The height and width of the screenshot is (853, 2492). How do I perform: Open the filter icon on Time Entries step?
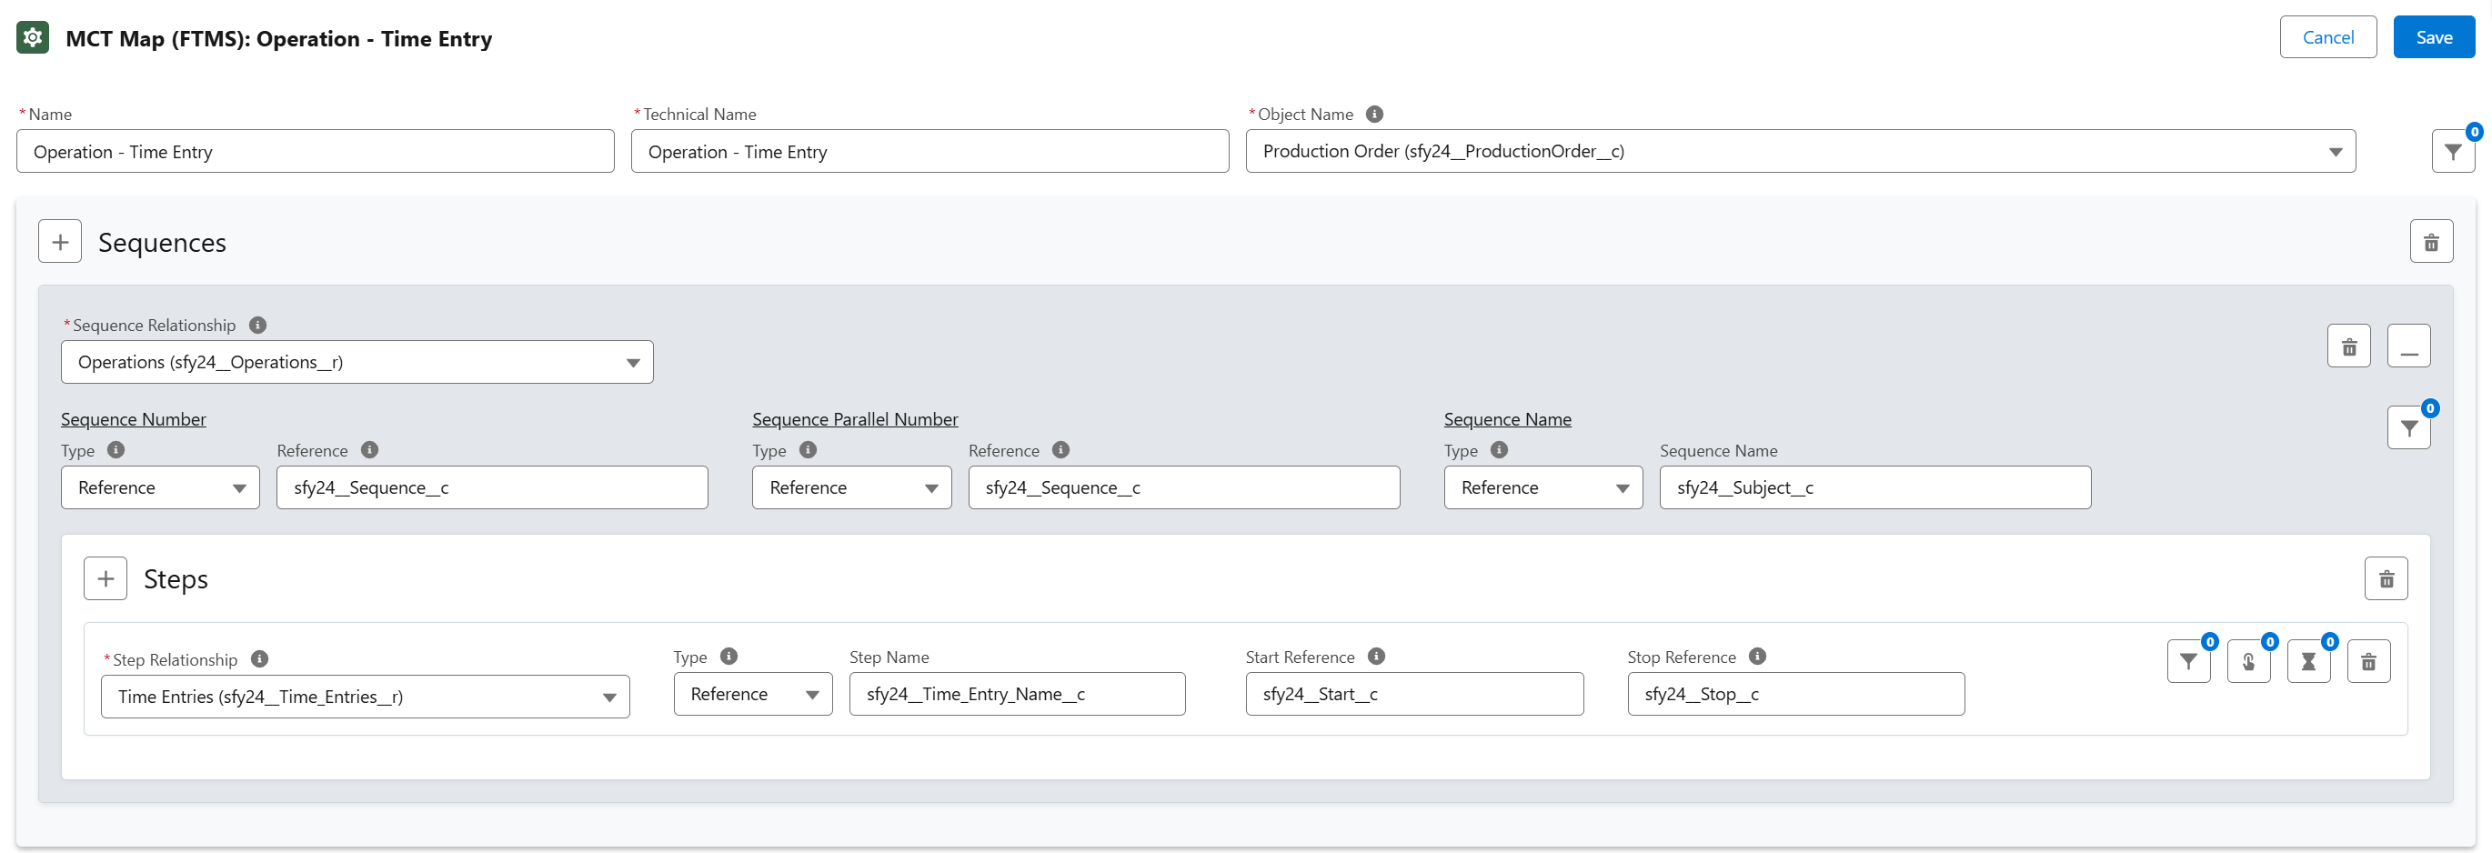pos(2188,661)
